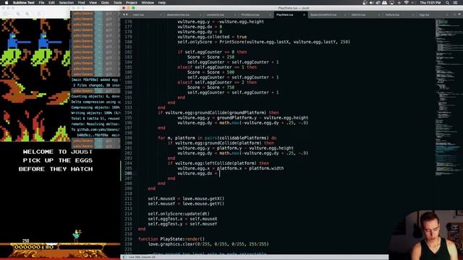Open the Selection menu
Screen dimensions: 463x260
66,3
